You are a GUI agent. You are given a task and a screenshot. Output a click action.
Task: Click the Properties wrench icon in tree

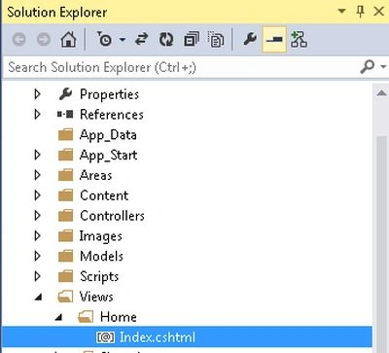click(x=65, y=94)
